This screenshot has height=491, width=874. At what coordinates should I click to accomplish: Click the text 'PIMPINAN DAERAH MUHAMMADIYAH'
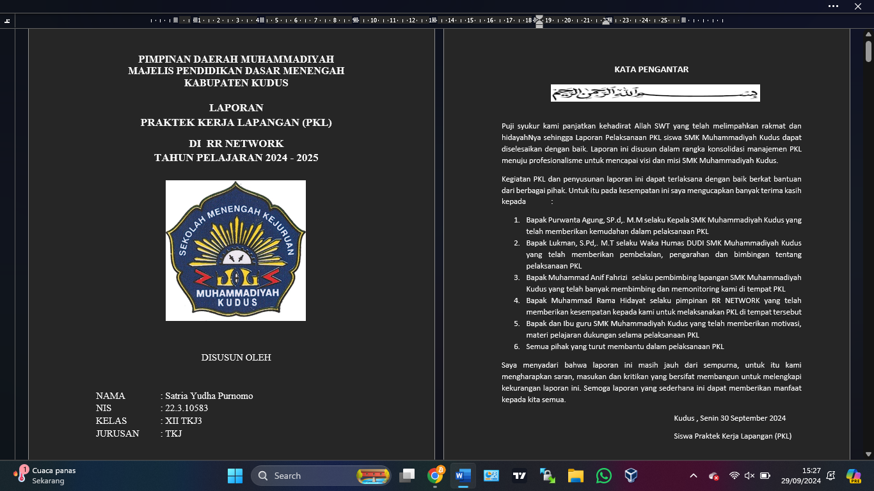click(236, 59)
